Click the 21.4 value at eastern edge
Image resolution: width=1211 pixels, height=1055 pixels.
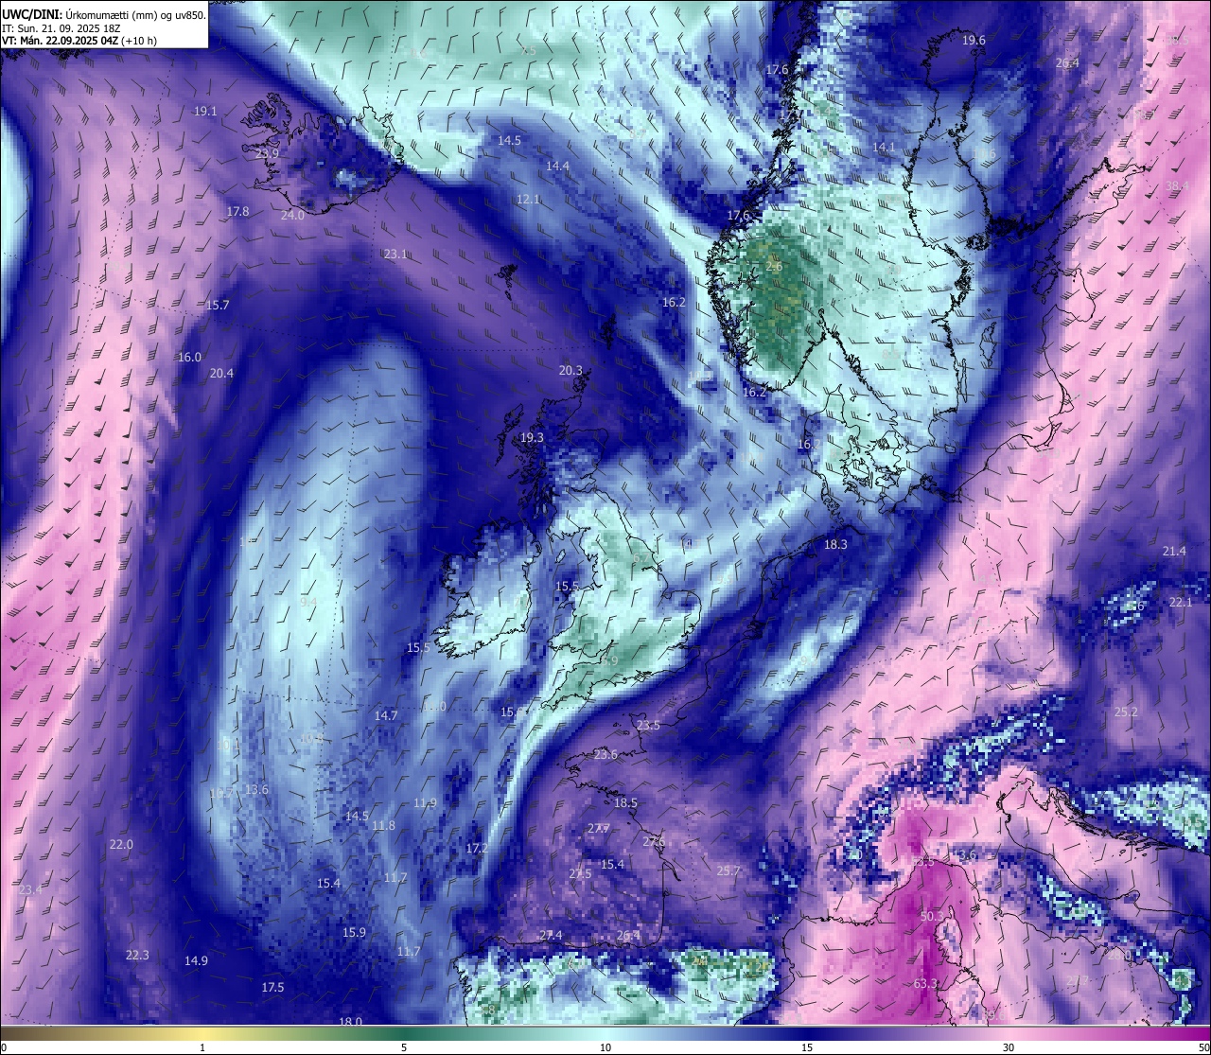pyautogui.click(x=1174, y=551)
